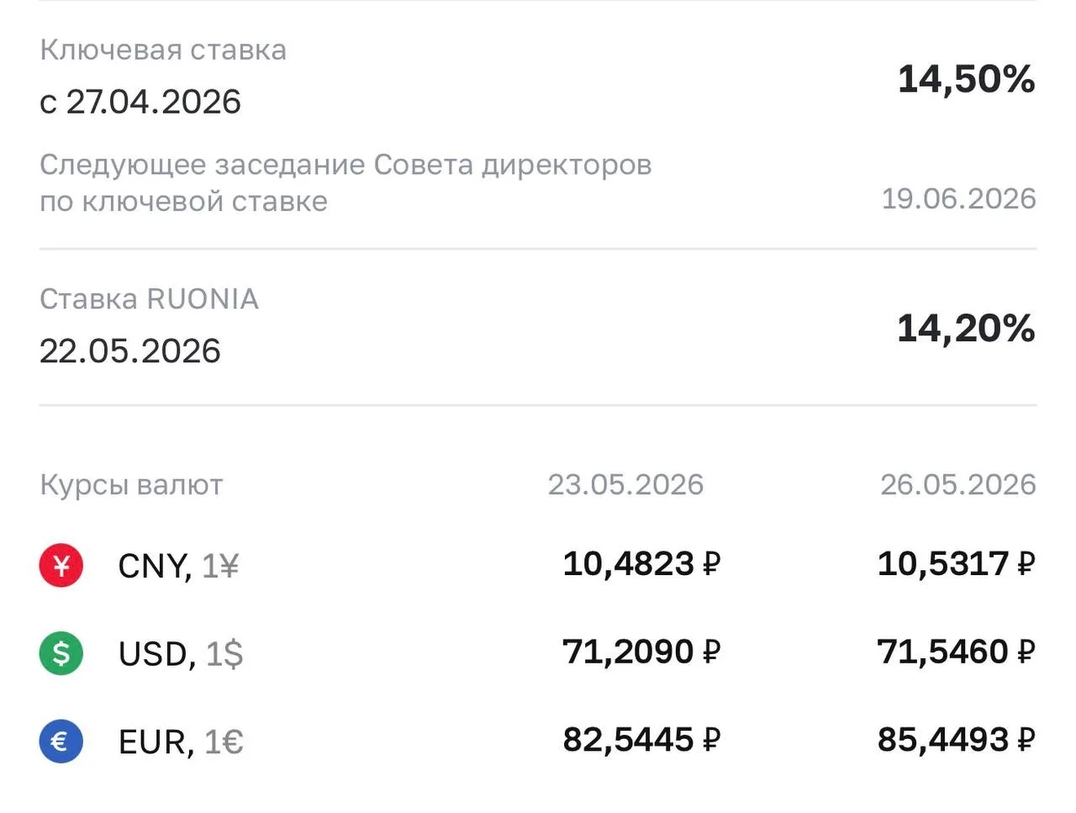Viewport: 1076px width, 813px height.
Task: Click the green USD dollar icon
Action: coord(61,653)
